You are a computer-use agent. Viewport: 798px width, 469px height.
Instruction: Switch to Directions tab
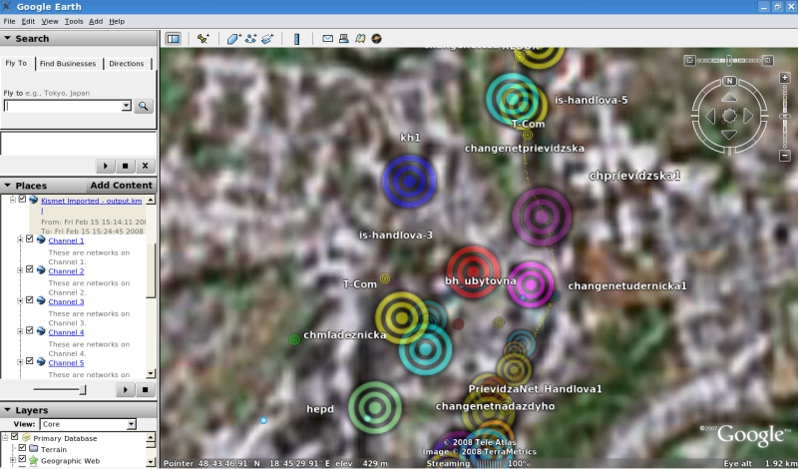pyautogui.click(x=127, y=64)
